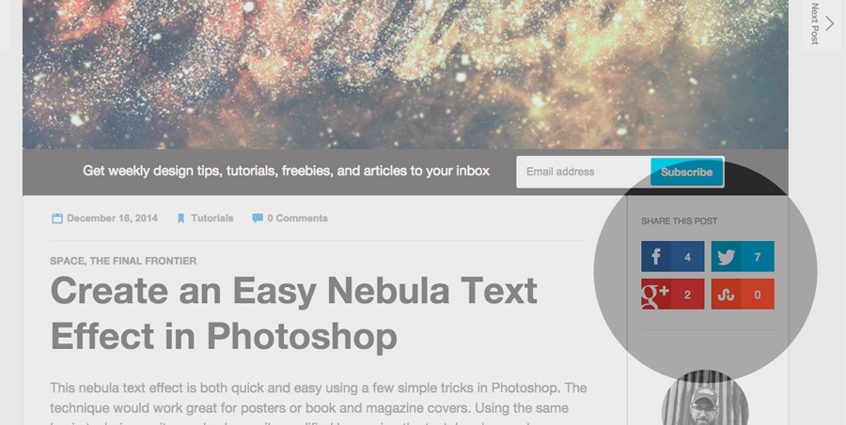Click the StumbleUpon count 0
The height and width of the screenshot is (425, 846).
pos(758,295)
